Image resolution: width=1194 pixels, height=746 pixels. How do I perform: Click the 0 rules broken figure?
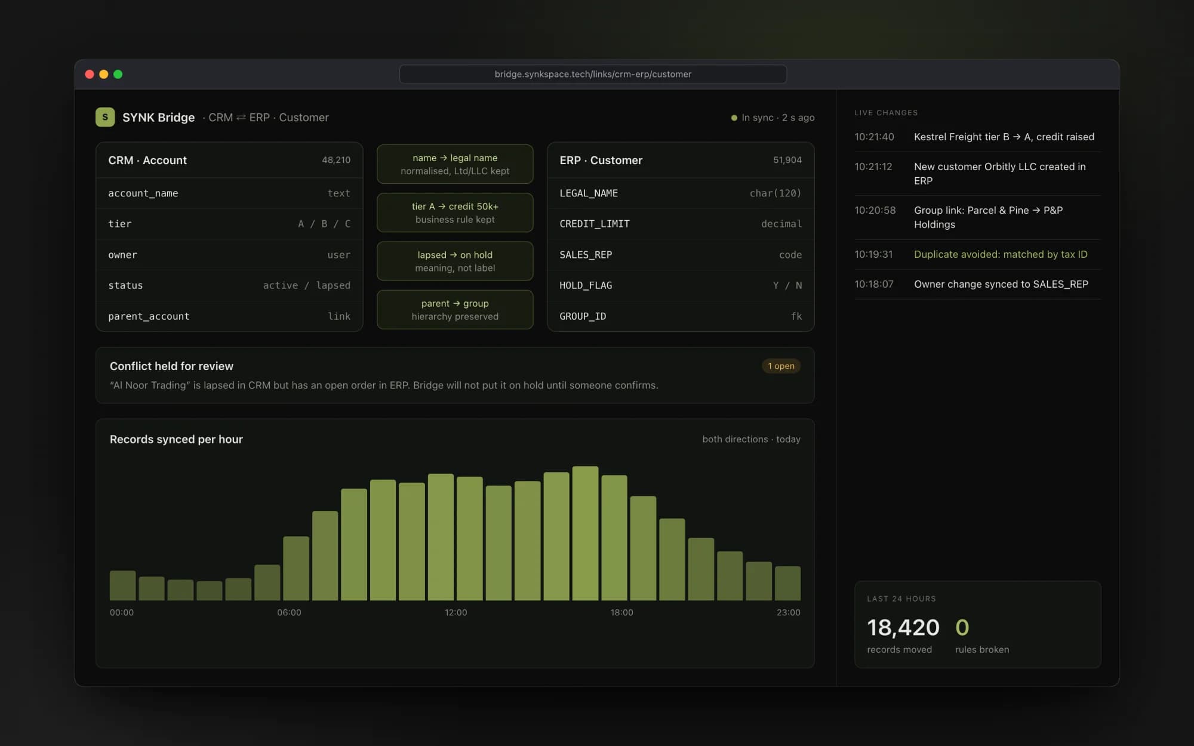click(x=962, y=627)
